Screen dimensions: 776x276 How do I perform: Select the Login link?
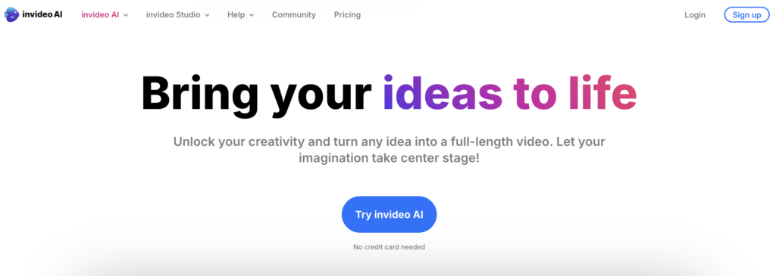[x=695, y=15]
